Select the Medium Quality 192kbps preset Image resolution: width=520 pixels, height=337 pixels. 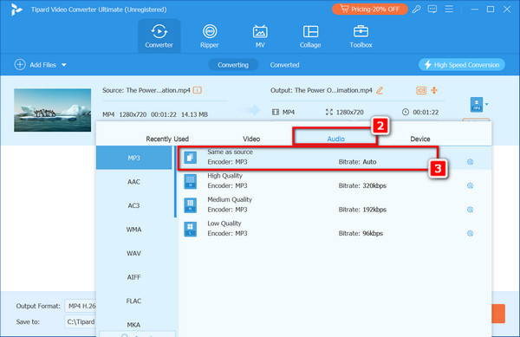pos(335,205)
